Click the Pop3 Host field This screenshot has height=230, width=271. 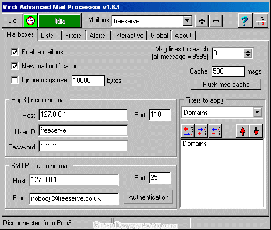[83, 114]
